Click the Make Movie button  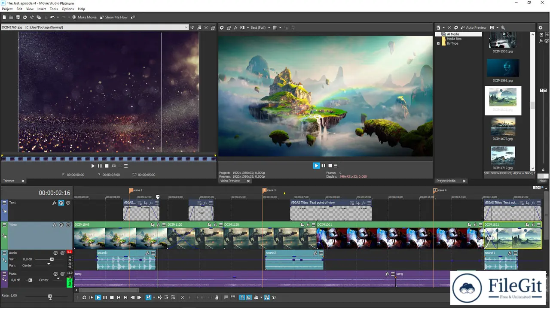click(x=84, y=17)
